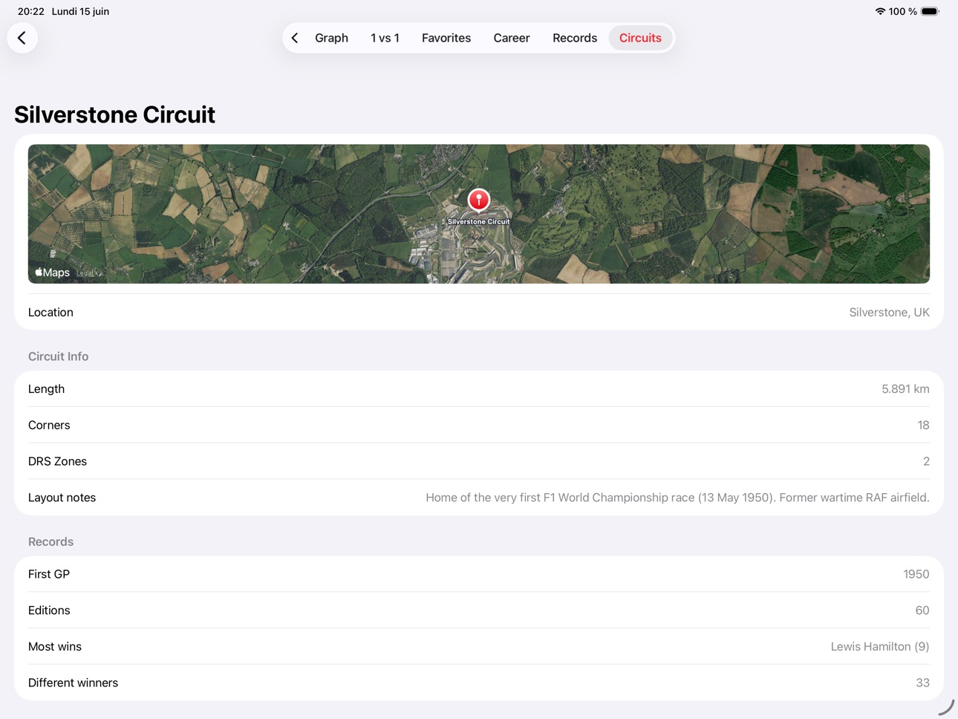Image resolution: width=958 pixels, height=719 pixels.
Task: Tap the status bar time 20:22
Action: (31, 11)
